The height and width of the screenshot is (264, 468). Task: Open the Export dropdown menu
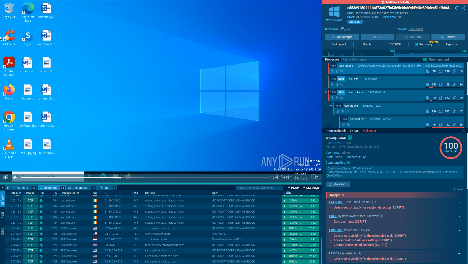pyautogui.click(x=452, y=44)
